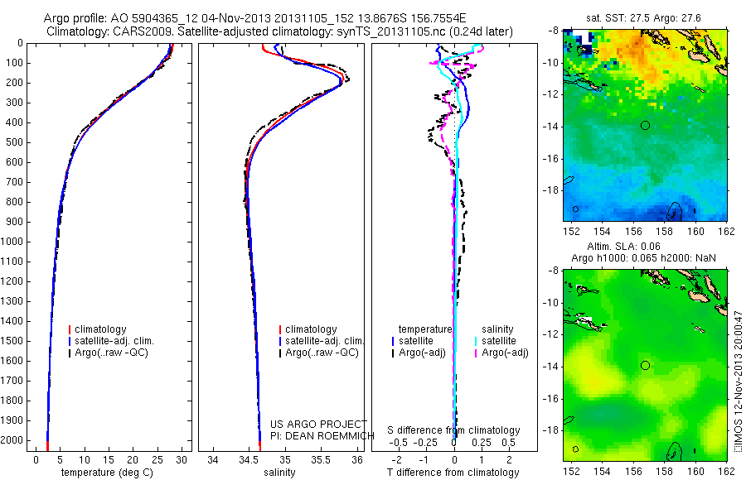Click red climatology swatch in salinity legend

coord(280,329)
